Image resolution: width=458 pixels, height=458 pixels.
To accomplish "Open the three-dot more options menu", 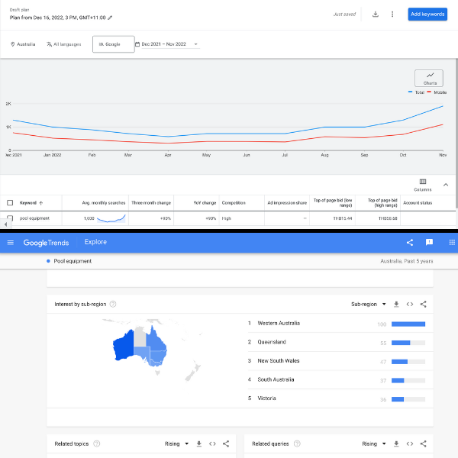I will coord(392,14).
